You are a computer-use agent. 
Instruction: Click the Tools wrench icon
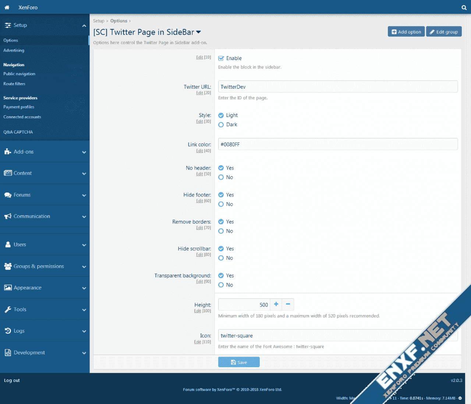[x=8, y=309]
